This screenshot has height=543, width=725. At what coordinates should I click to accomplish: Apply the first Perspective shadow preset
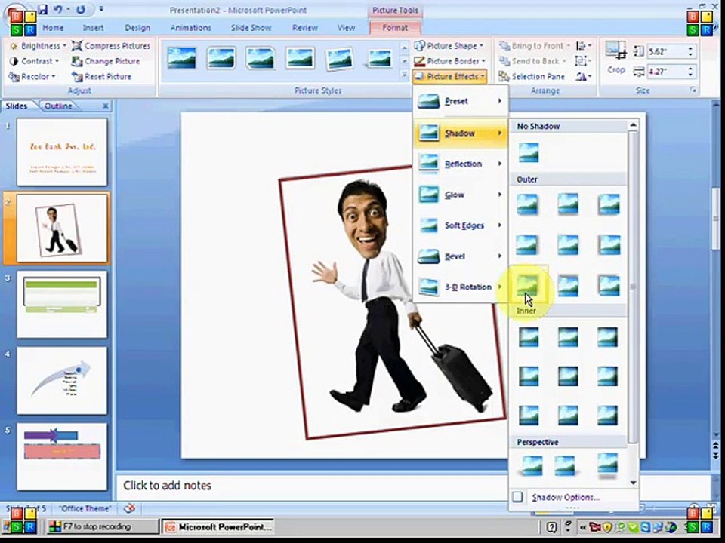(x=531, y=465)
